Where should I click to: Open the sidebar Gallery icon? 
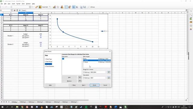pyautogui.click(x=191, y=22)
